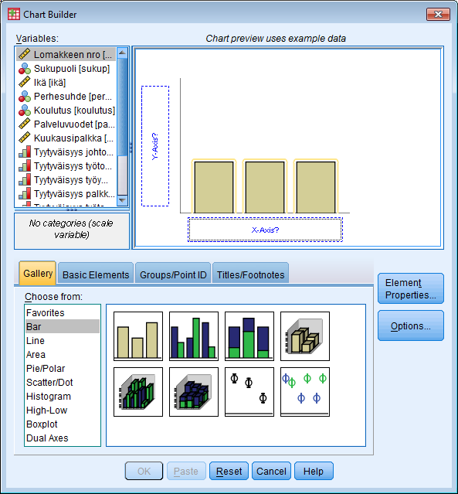Select variable Palveluvuodet

pyautogui.click(x=66, y=124)
